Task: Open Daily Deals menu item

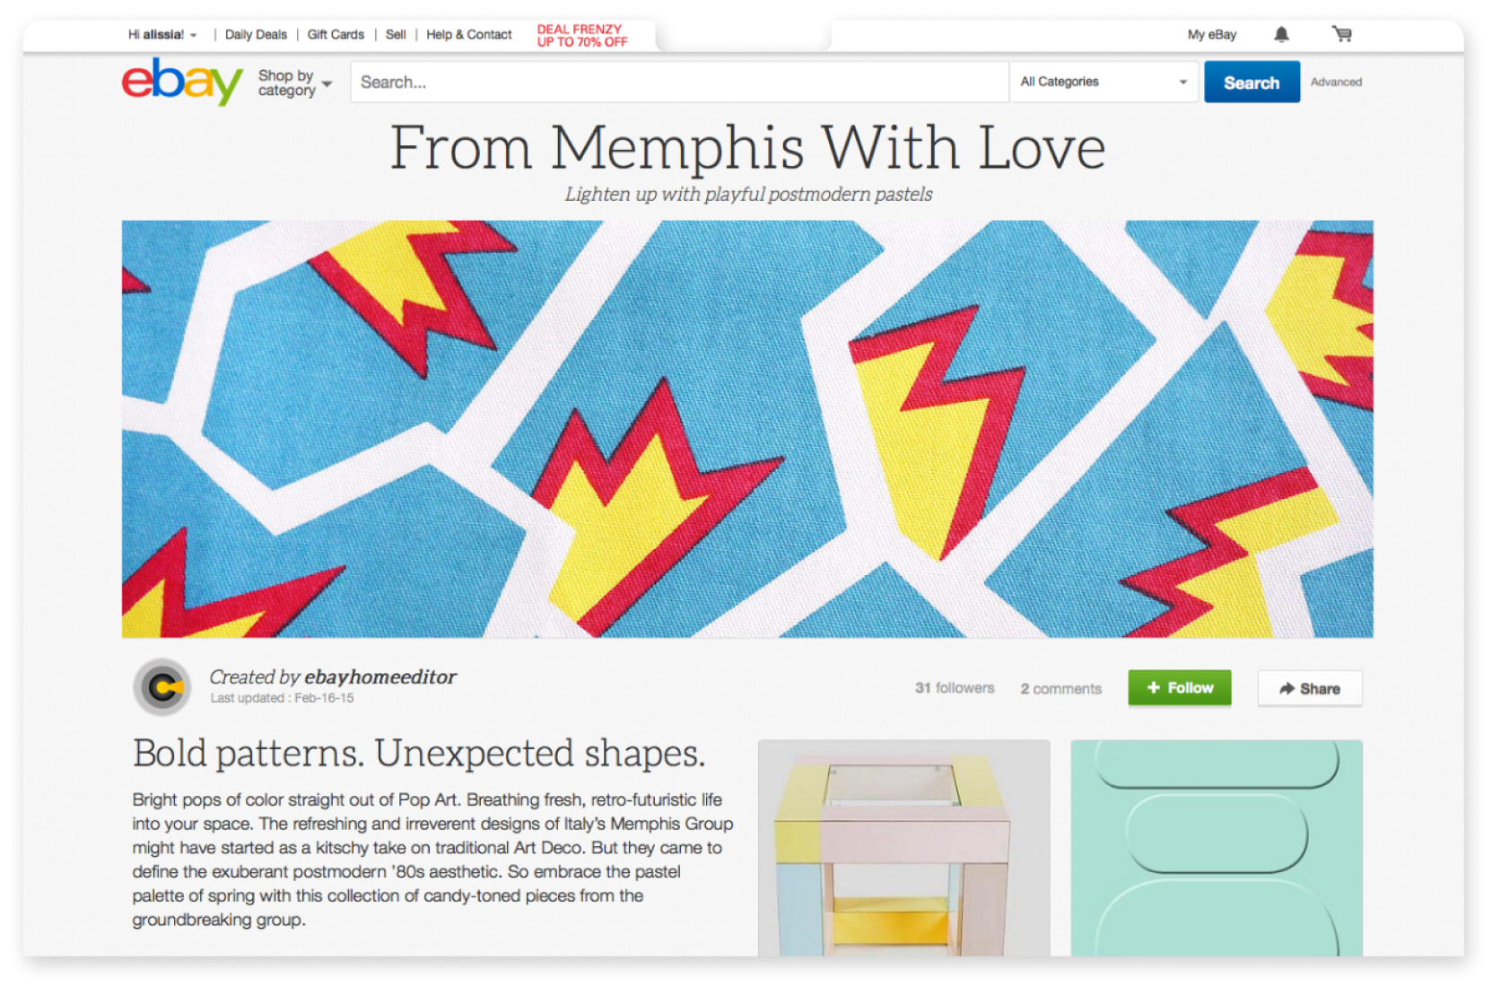Action: click(256, 34)
